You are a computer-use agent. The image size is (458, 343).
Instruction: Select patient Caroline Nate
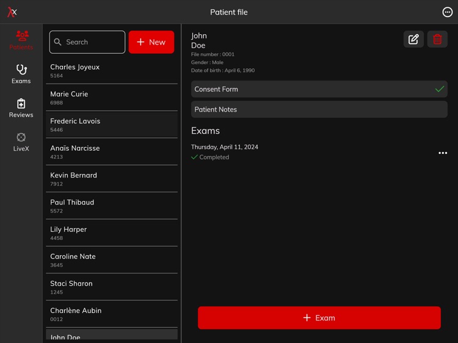(x=112, y=260)
